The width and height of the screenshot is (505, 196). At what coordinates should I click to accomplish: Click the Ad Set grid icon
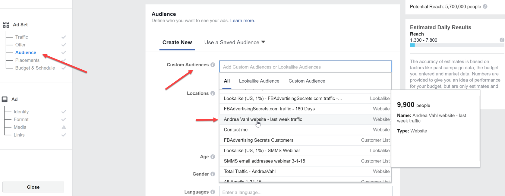[6, 25]
